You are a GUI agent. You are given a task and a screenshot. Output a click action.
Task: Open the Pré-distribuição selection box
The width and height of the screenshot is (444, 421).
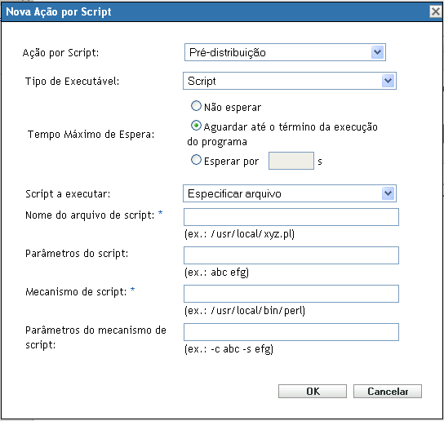point(285,52)
